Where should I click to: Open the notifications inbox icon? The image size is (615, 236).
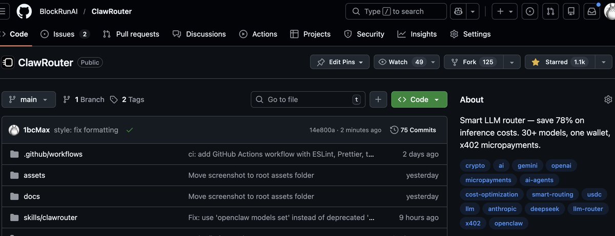(591, 11)
